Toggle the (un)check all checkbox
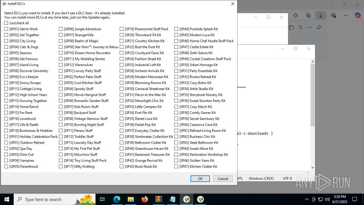 tap(6, 23)
